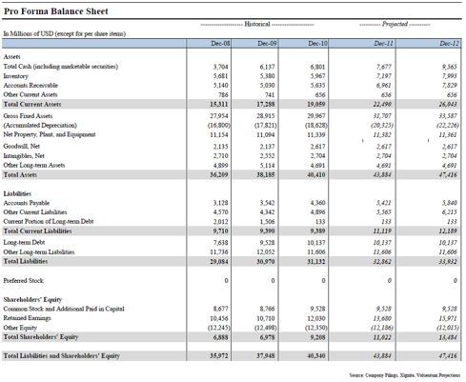The image size is (466, 382).
Task: Click the Dec-08 Total Cash value 3,704
Action: (220, 67)
